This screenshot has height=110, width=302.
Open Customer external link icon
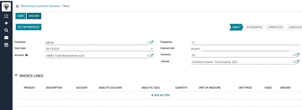(151, 42)
